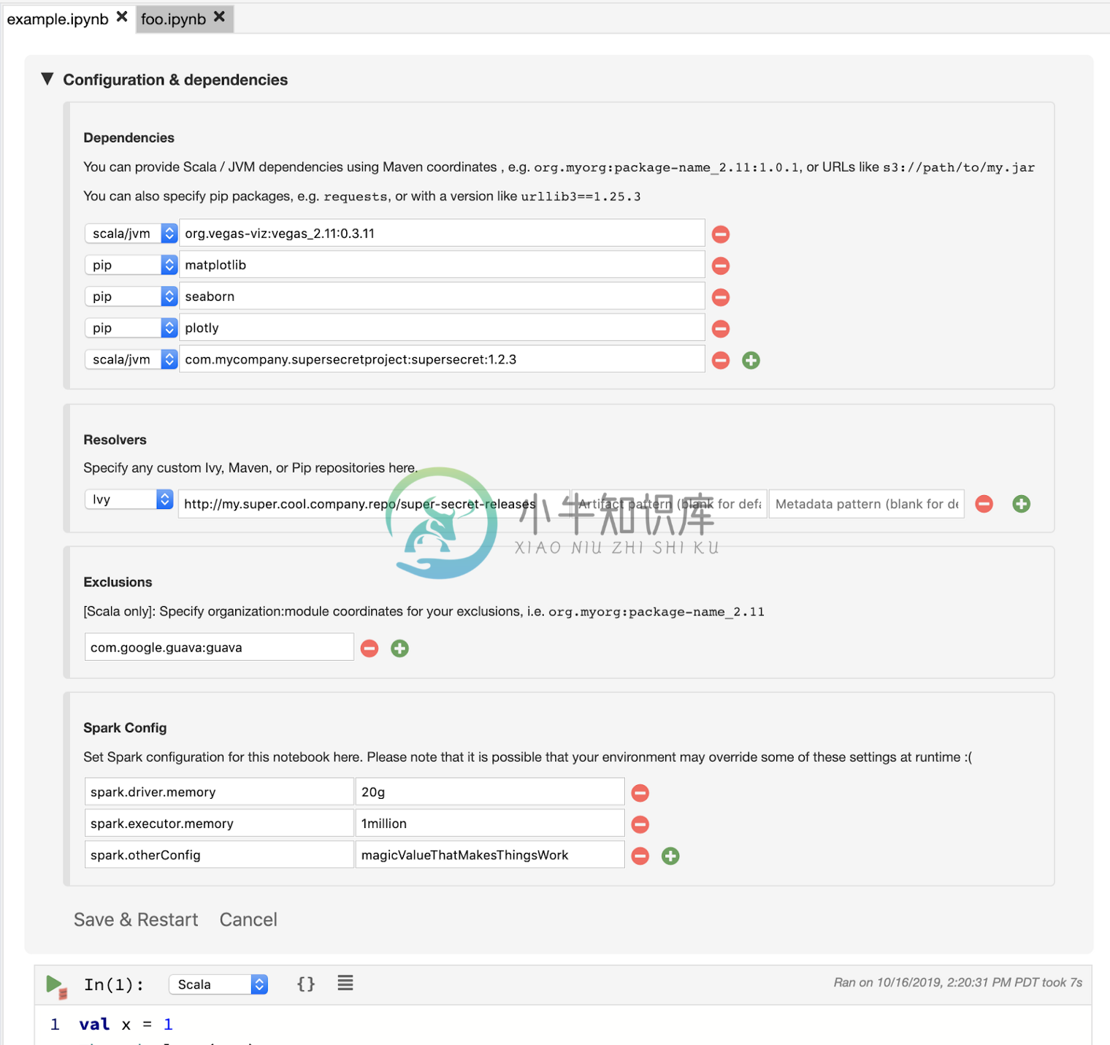1110x1045 pixels.
Task: Remove the super-secret-releases resolver
Action: (x=984, y=504)
